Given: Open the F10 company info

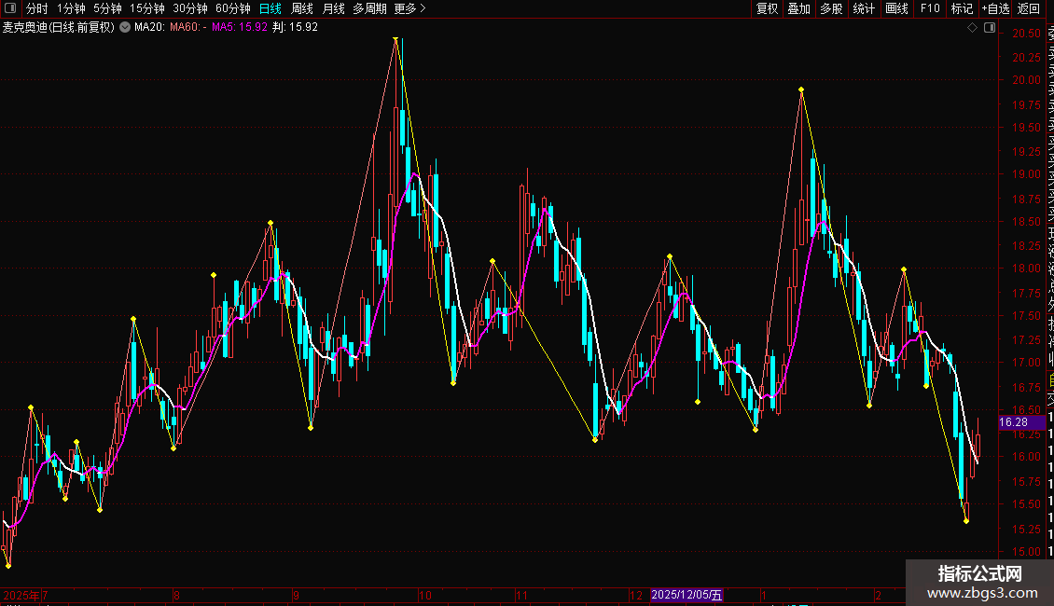Looking at the screenshot, I should (930, 8).
